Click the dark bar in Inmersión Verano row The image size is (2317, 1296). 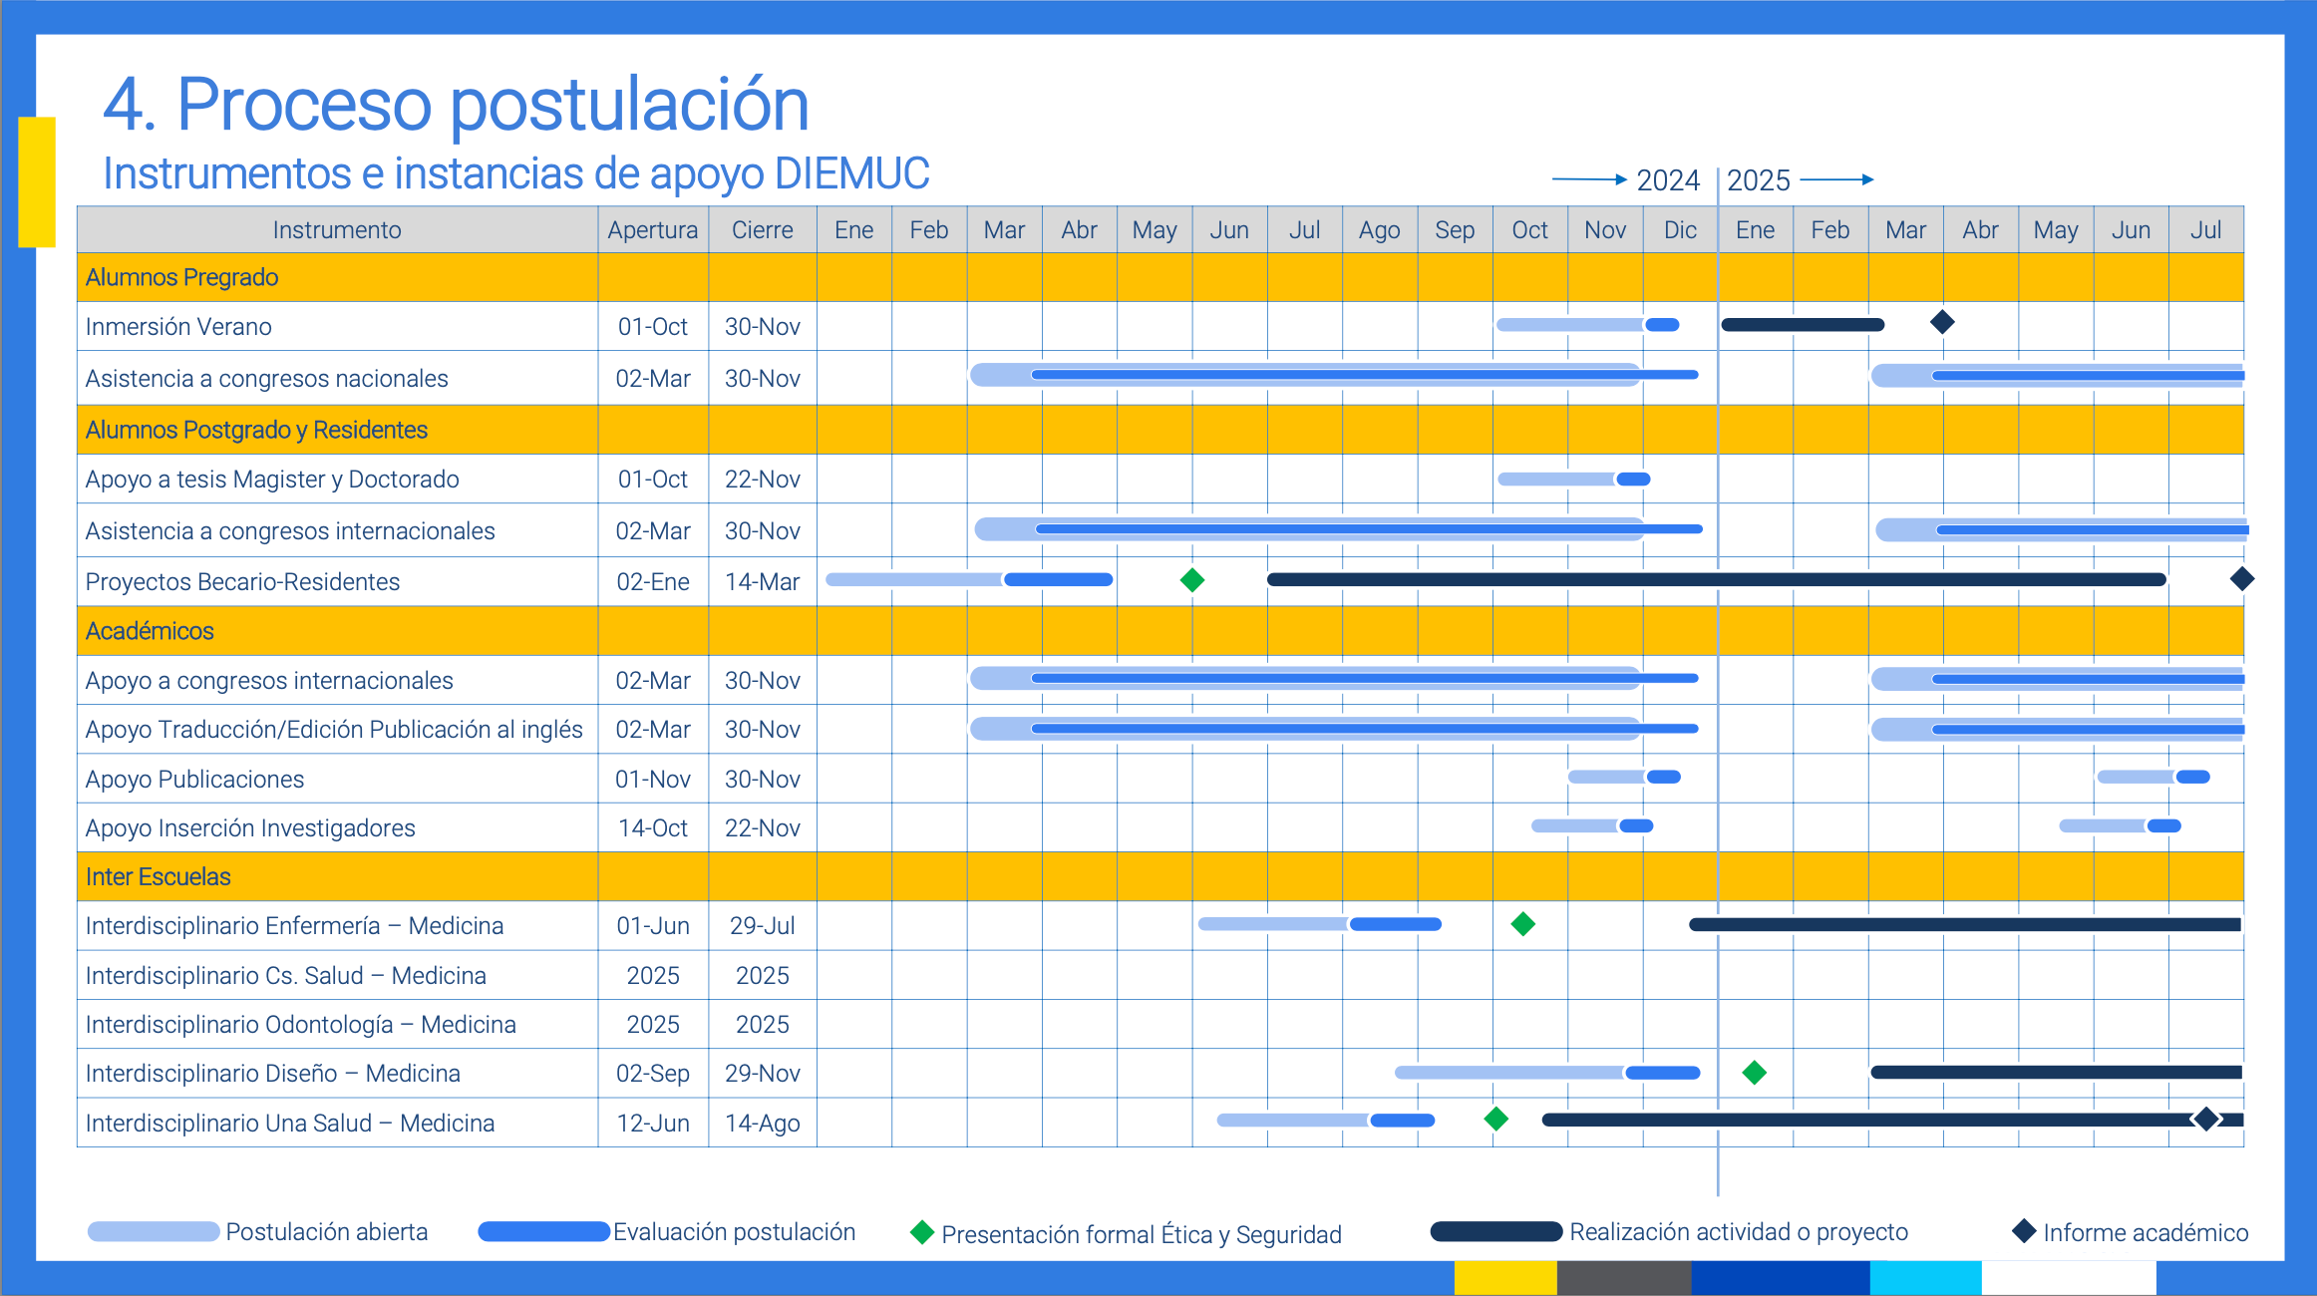1802,325
